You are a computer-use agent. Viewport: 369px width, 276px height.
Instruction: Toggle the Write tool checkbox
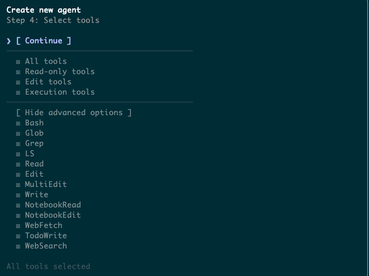point(18,195)
